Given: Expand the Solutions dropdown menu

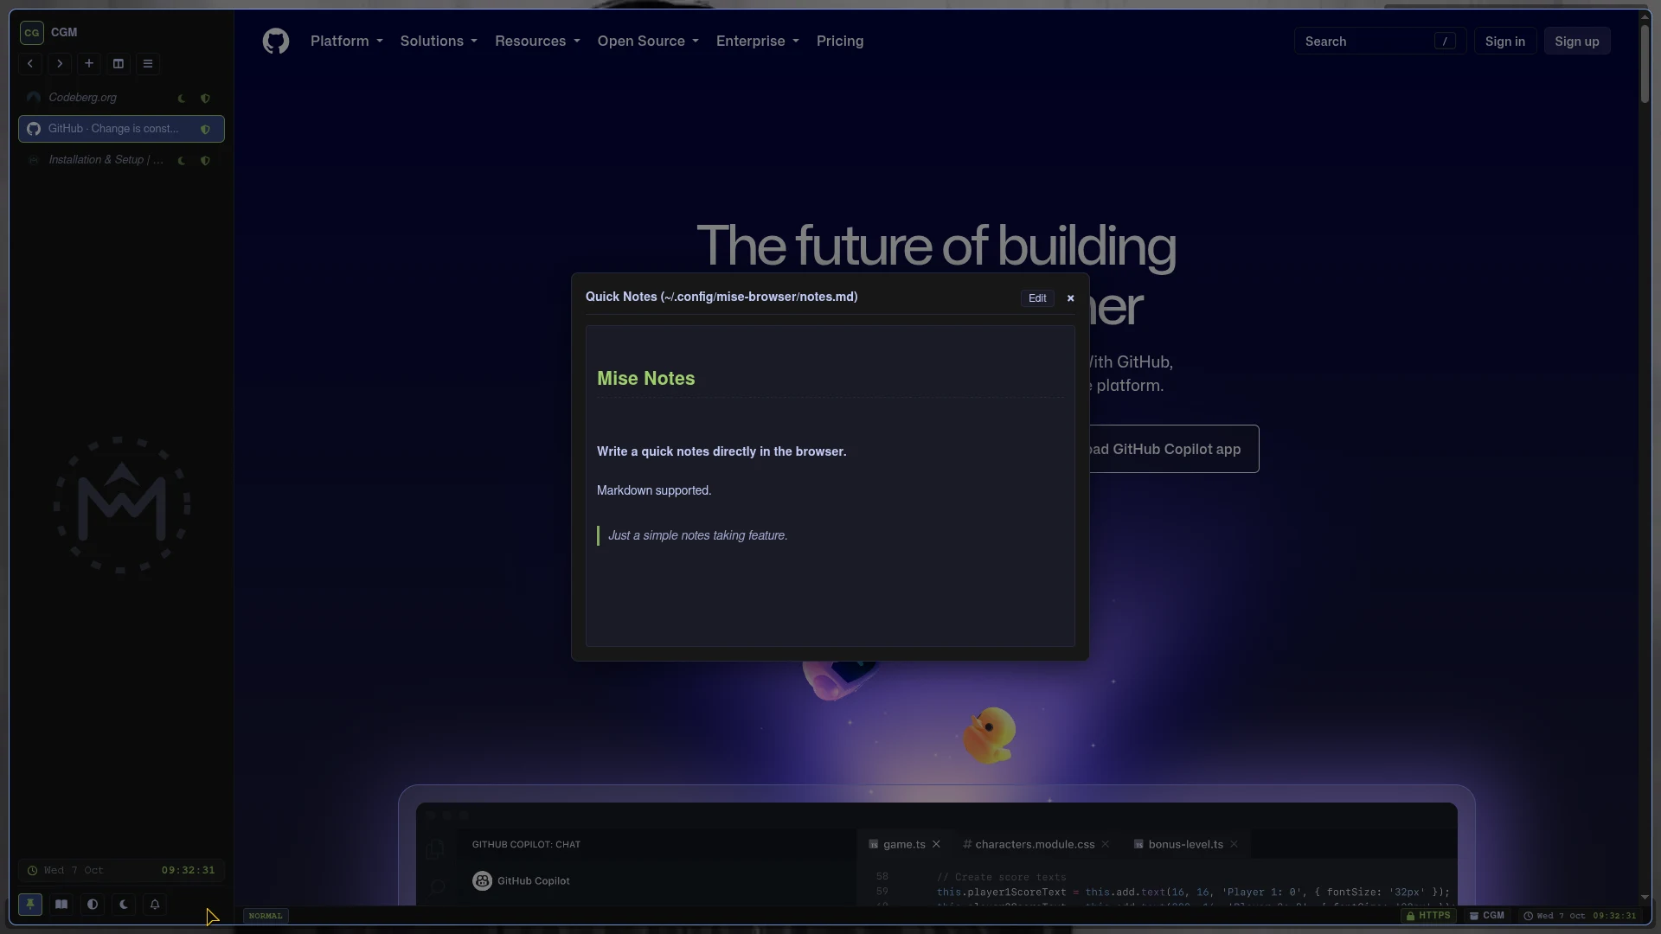Looking at the screenshot, I should tap(439, 42).
